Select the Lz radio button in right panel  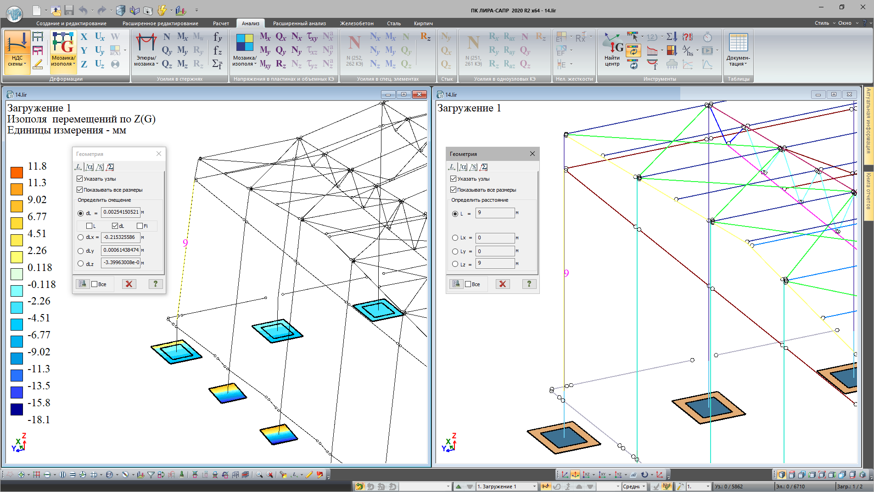(x=455, y=264)
